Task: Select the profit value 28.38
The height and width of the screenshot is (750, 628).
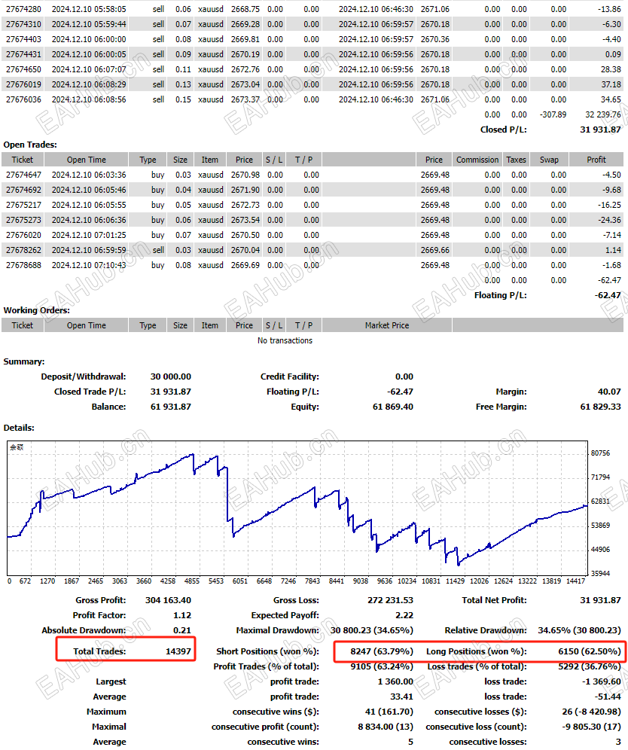Action: click(x=611, y=69)
